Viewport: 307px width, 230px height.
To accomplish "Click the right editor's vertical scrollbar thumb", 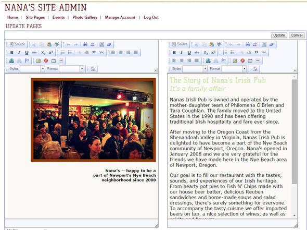I will [295, 131].
